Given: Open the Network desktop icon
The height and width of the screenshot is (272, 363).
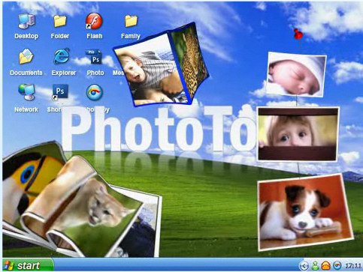Looking at the screenshot, I should point(26,92).
